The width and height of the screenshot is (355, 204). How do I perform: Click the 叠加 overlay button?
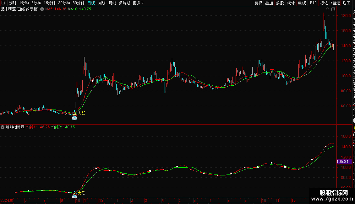(269, 3)
